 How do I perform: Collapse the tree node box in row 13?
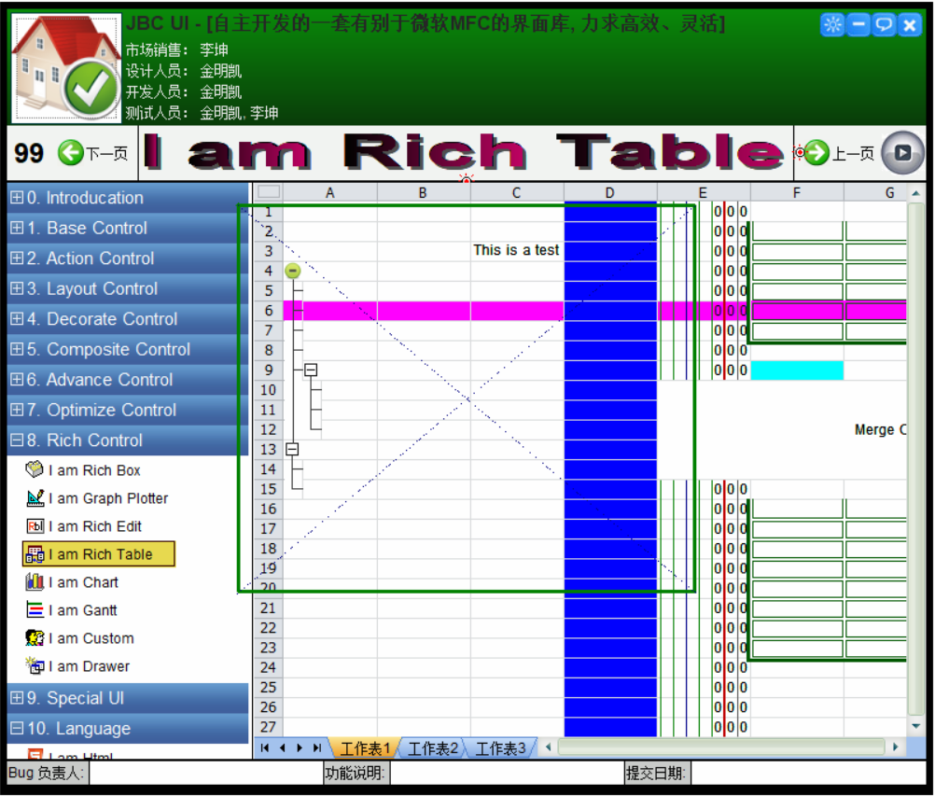(292, 449)
